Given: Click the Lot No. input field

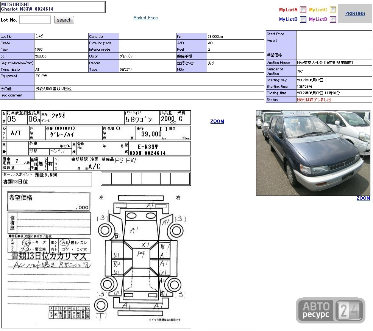Looking at the screenshot, I should 35,20.
